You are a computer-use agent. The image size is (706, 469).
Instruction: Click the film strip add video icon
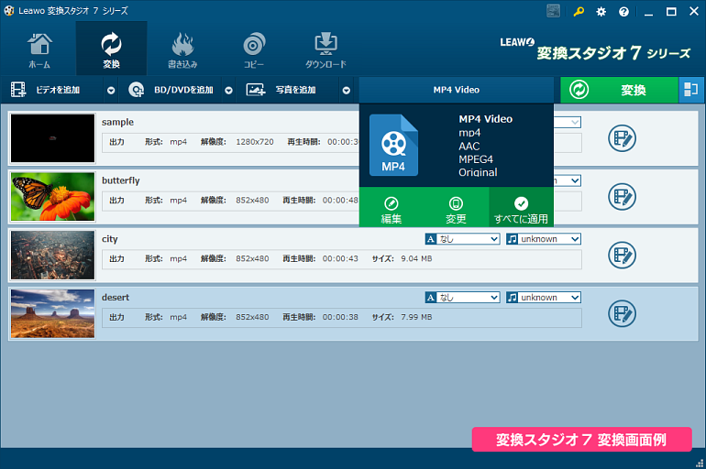click(x=18, y=90)
